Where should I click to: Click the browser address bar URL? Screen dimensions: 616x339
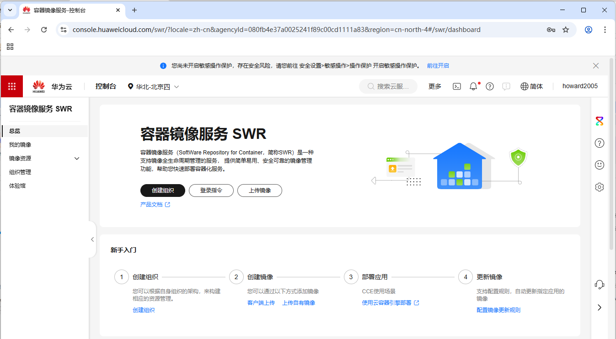coord(277,30)
